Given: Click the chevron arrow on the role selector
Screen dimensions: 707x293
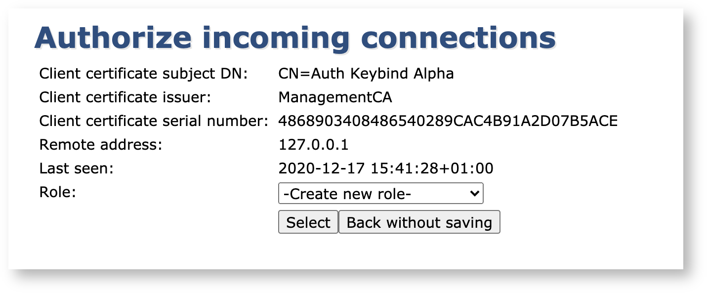Looking at the screenshot, I should (x=475, y=194).
